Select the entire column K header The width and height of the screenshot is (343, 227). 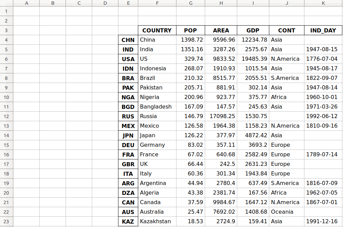(x=323, y=3)
